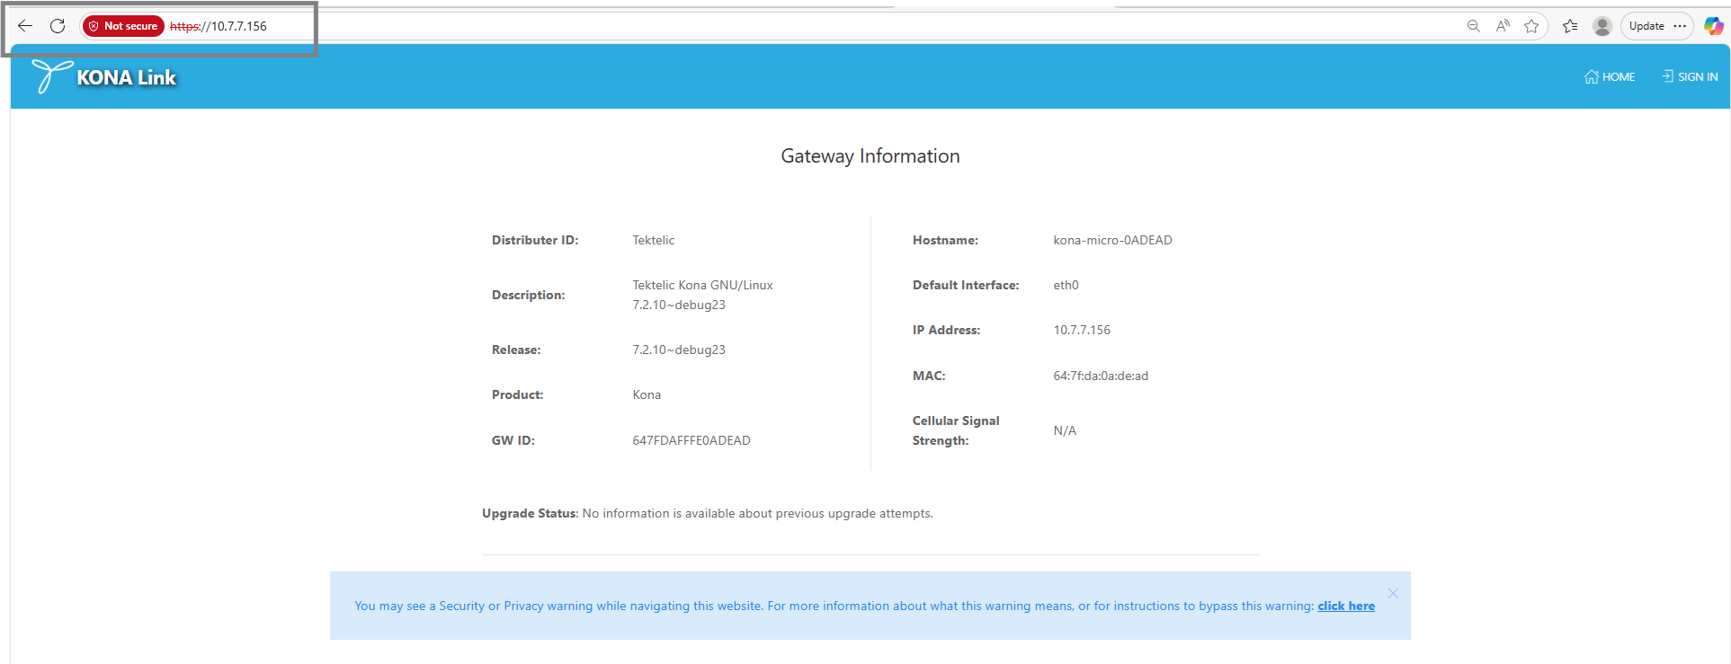Go back with the browser back arrow
This screenshot has width=1731, height=664.
click(25, 26)
